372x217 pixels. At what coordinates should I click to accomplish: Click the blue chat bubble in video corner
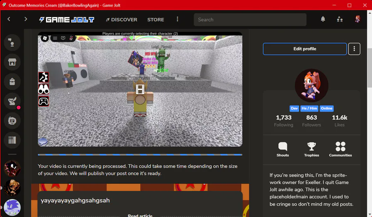click(43, 142)
